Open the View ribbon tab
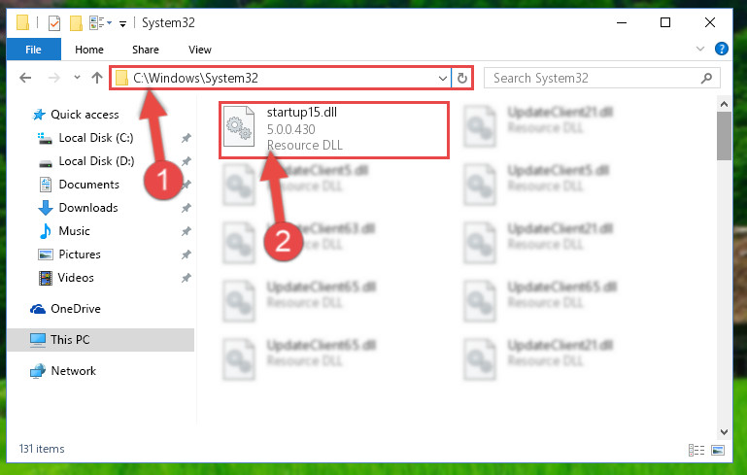This screenshot has height=475, width=747. pos(199,50)
